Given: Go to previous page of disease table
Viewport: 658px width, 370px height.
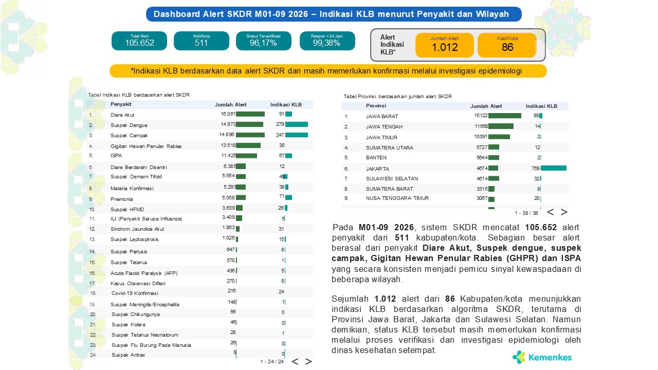Looking at the screenshot, I should pyautogui.click(x=295, y=361).
